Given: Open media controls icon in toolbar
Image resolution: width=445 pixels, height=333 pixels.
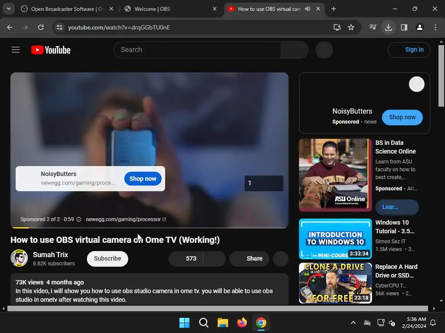Looking at the screenshot, I should tap(373, 27).
